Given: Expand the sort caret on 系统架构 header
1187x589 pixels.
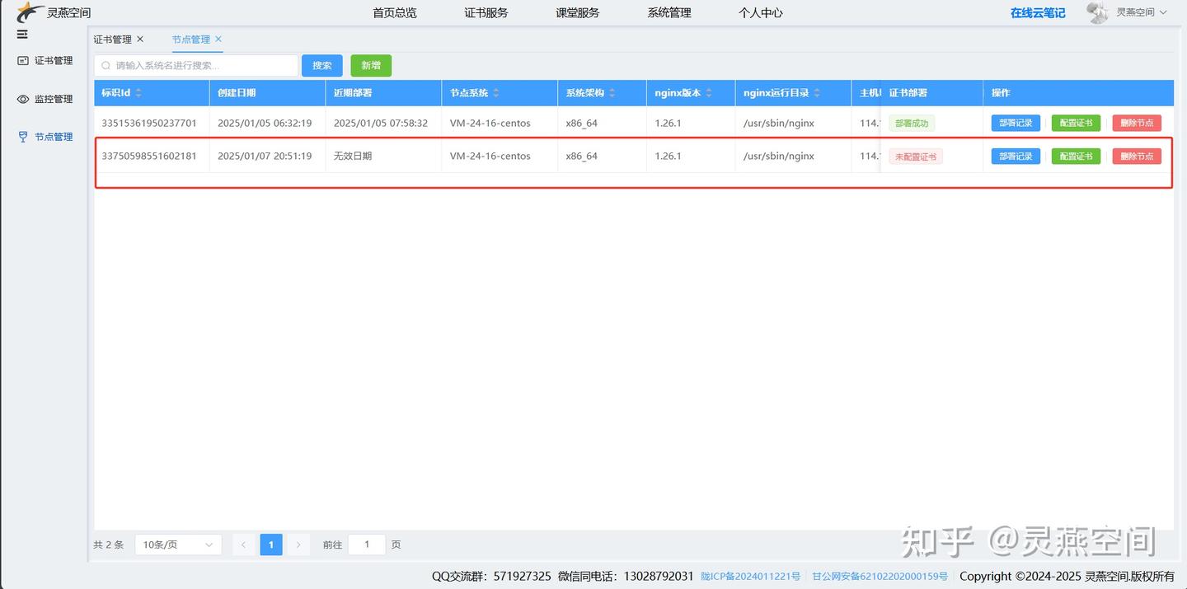Looking at the screenshot, I should click(612, 93).
